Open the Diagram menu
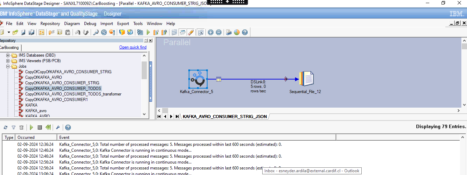Image resolution: width=467 pixels, height=175 pixels. click(72, 24)
